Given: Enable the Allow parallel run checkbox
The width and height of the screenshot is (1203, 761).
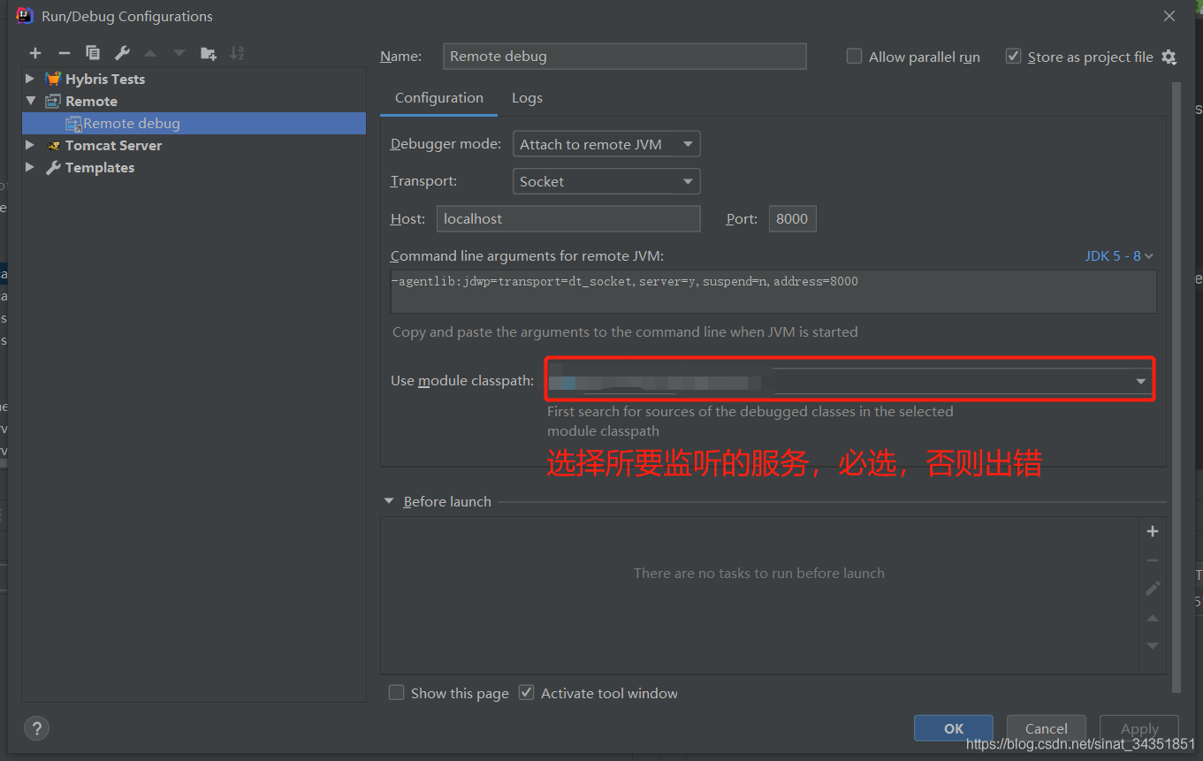Looking at the screenshot, I should 854,57.
